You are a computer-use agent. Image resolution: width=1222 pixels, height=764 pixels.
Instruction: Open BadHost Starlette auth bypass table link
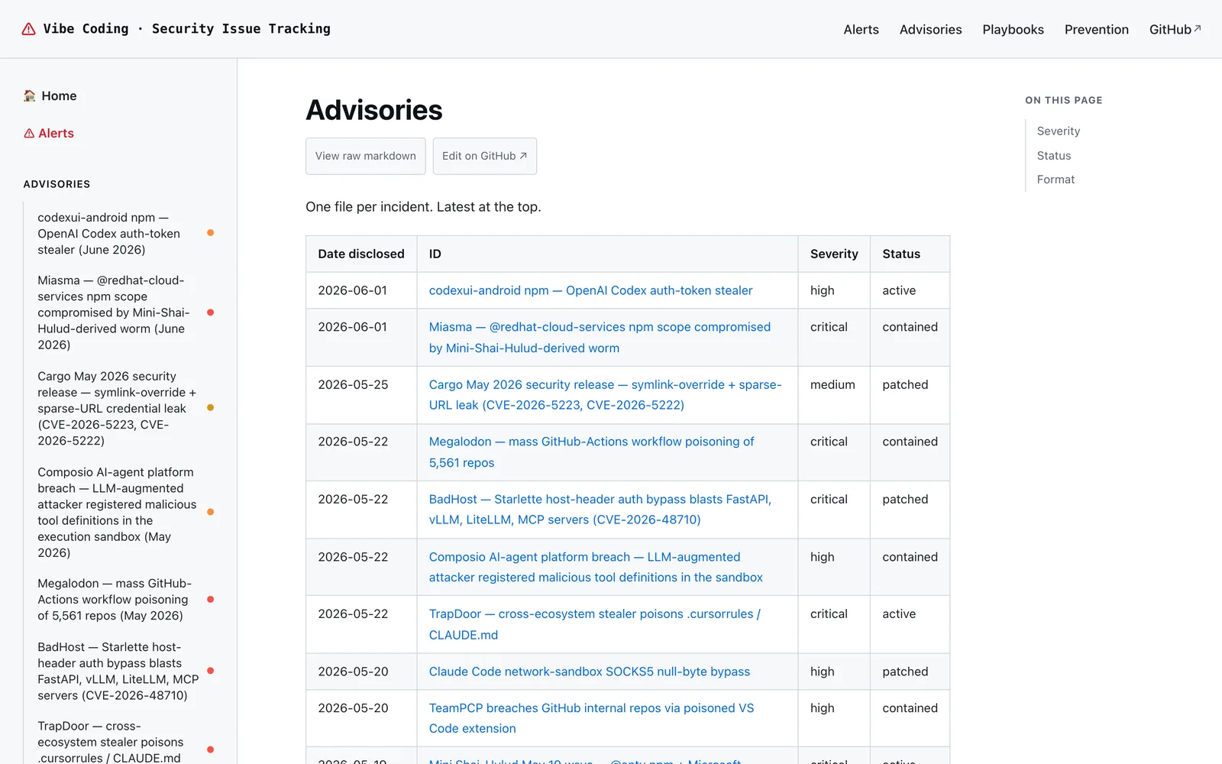click(x=600, y=510)
